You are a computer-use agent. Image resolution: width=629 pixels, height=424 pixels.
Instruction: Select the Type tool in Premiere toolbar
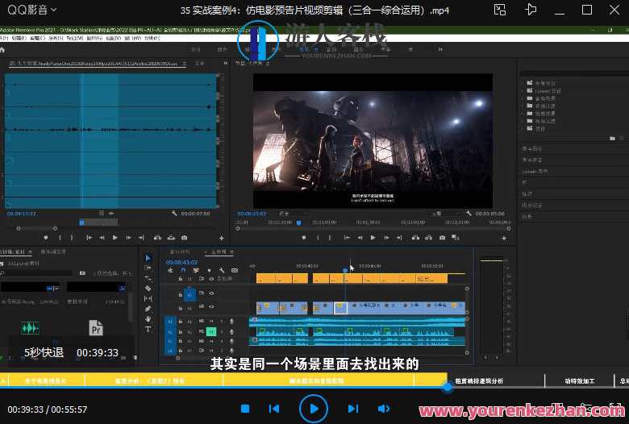point(148,329)
